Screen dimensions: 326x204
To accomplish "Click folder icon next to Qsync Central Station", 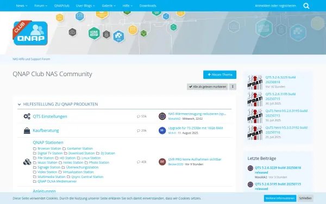I will 68,177.
